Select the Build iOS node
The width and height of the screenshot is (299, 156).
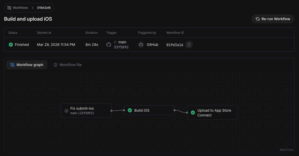pos(149,110)
